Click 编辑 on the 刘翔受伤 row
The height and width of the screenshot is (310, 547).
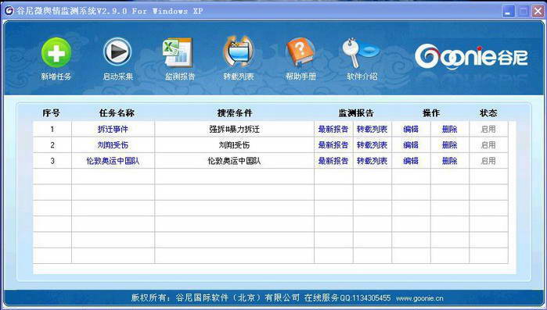click(x=411, y=144)
